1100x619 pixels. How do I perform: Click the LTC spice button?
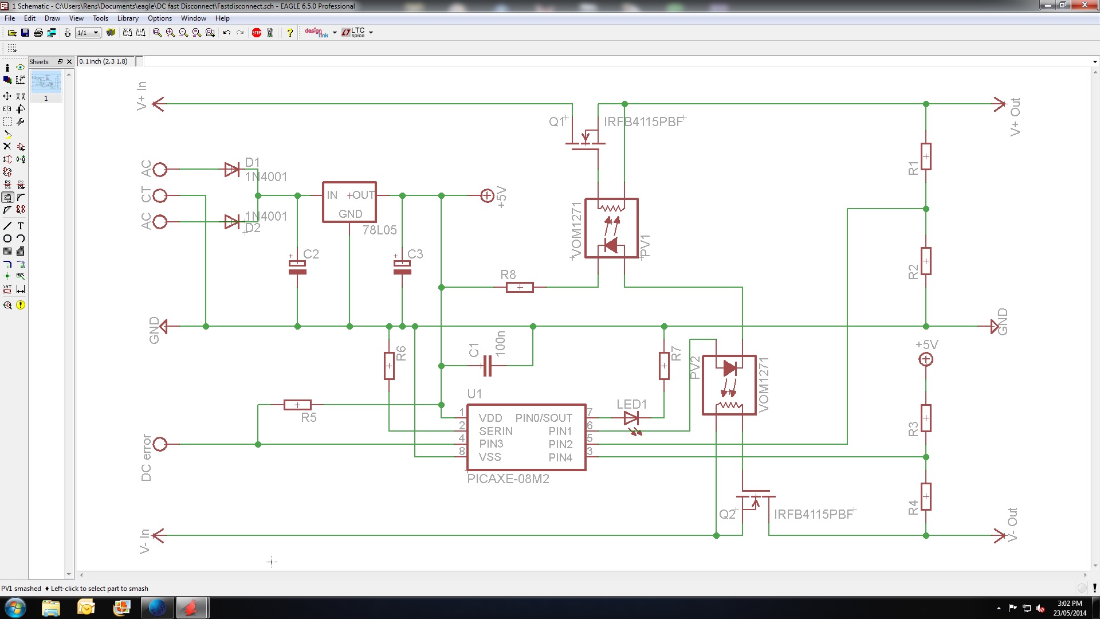coord(353,33)
